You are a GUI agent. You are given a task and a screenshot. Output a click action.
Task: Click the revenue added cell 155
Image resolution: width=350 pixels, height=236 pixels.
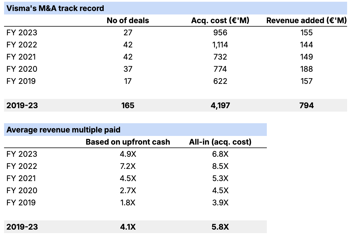click(306, 32)
